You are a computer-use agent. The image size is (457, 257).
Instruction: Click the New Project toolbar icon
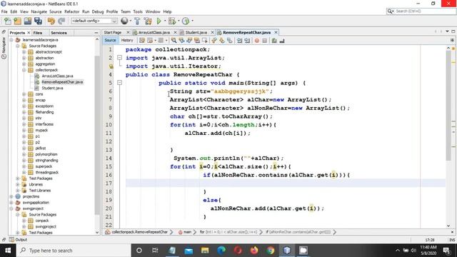click(x=17, y=21)
